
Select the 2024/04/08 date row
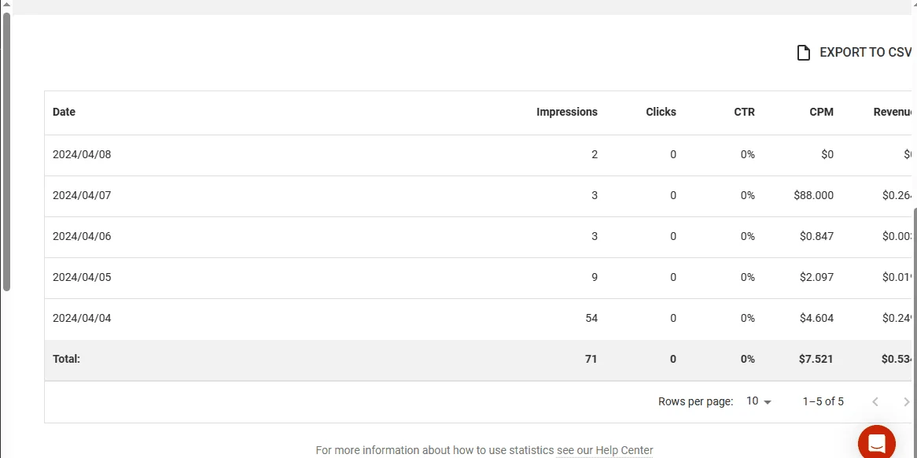point(478,155)
